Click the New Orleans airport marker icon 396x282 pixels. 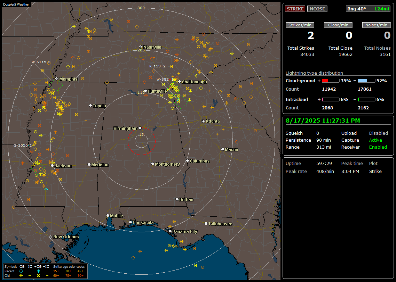point(50,237)
